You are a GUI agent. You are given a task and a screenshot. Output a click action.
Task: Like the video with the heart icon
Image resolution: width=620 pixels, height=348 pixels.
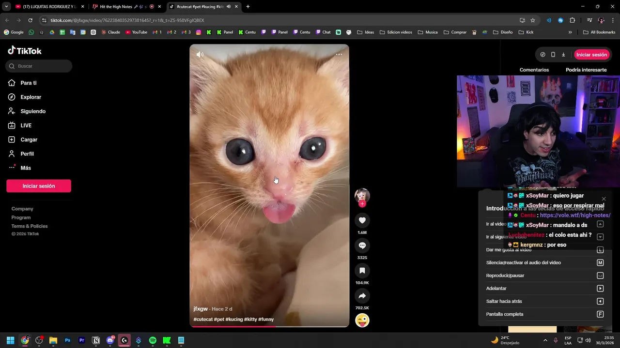362,220
